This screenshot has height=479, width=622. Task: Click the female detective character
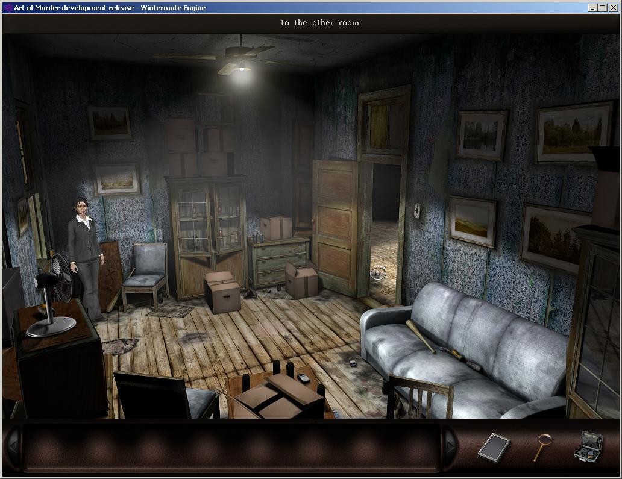coord(85,259)
